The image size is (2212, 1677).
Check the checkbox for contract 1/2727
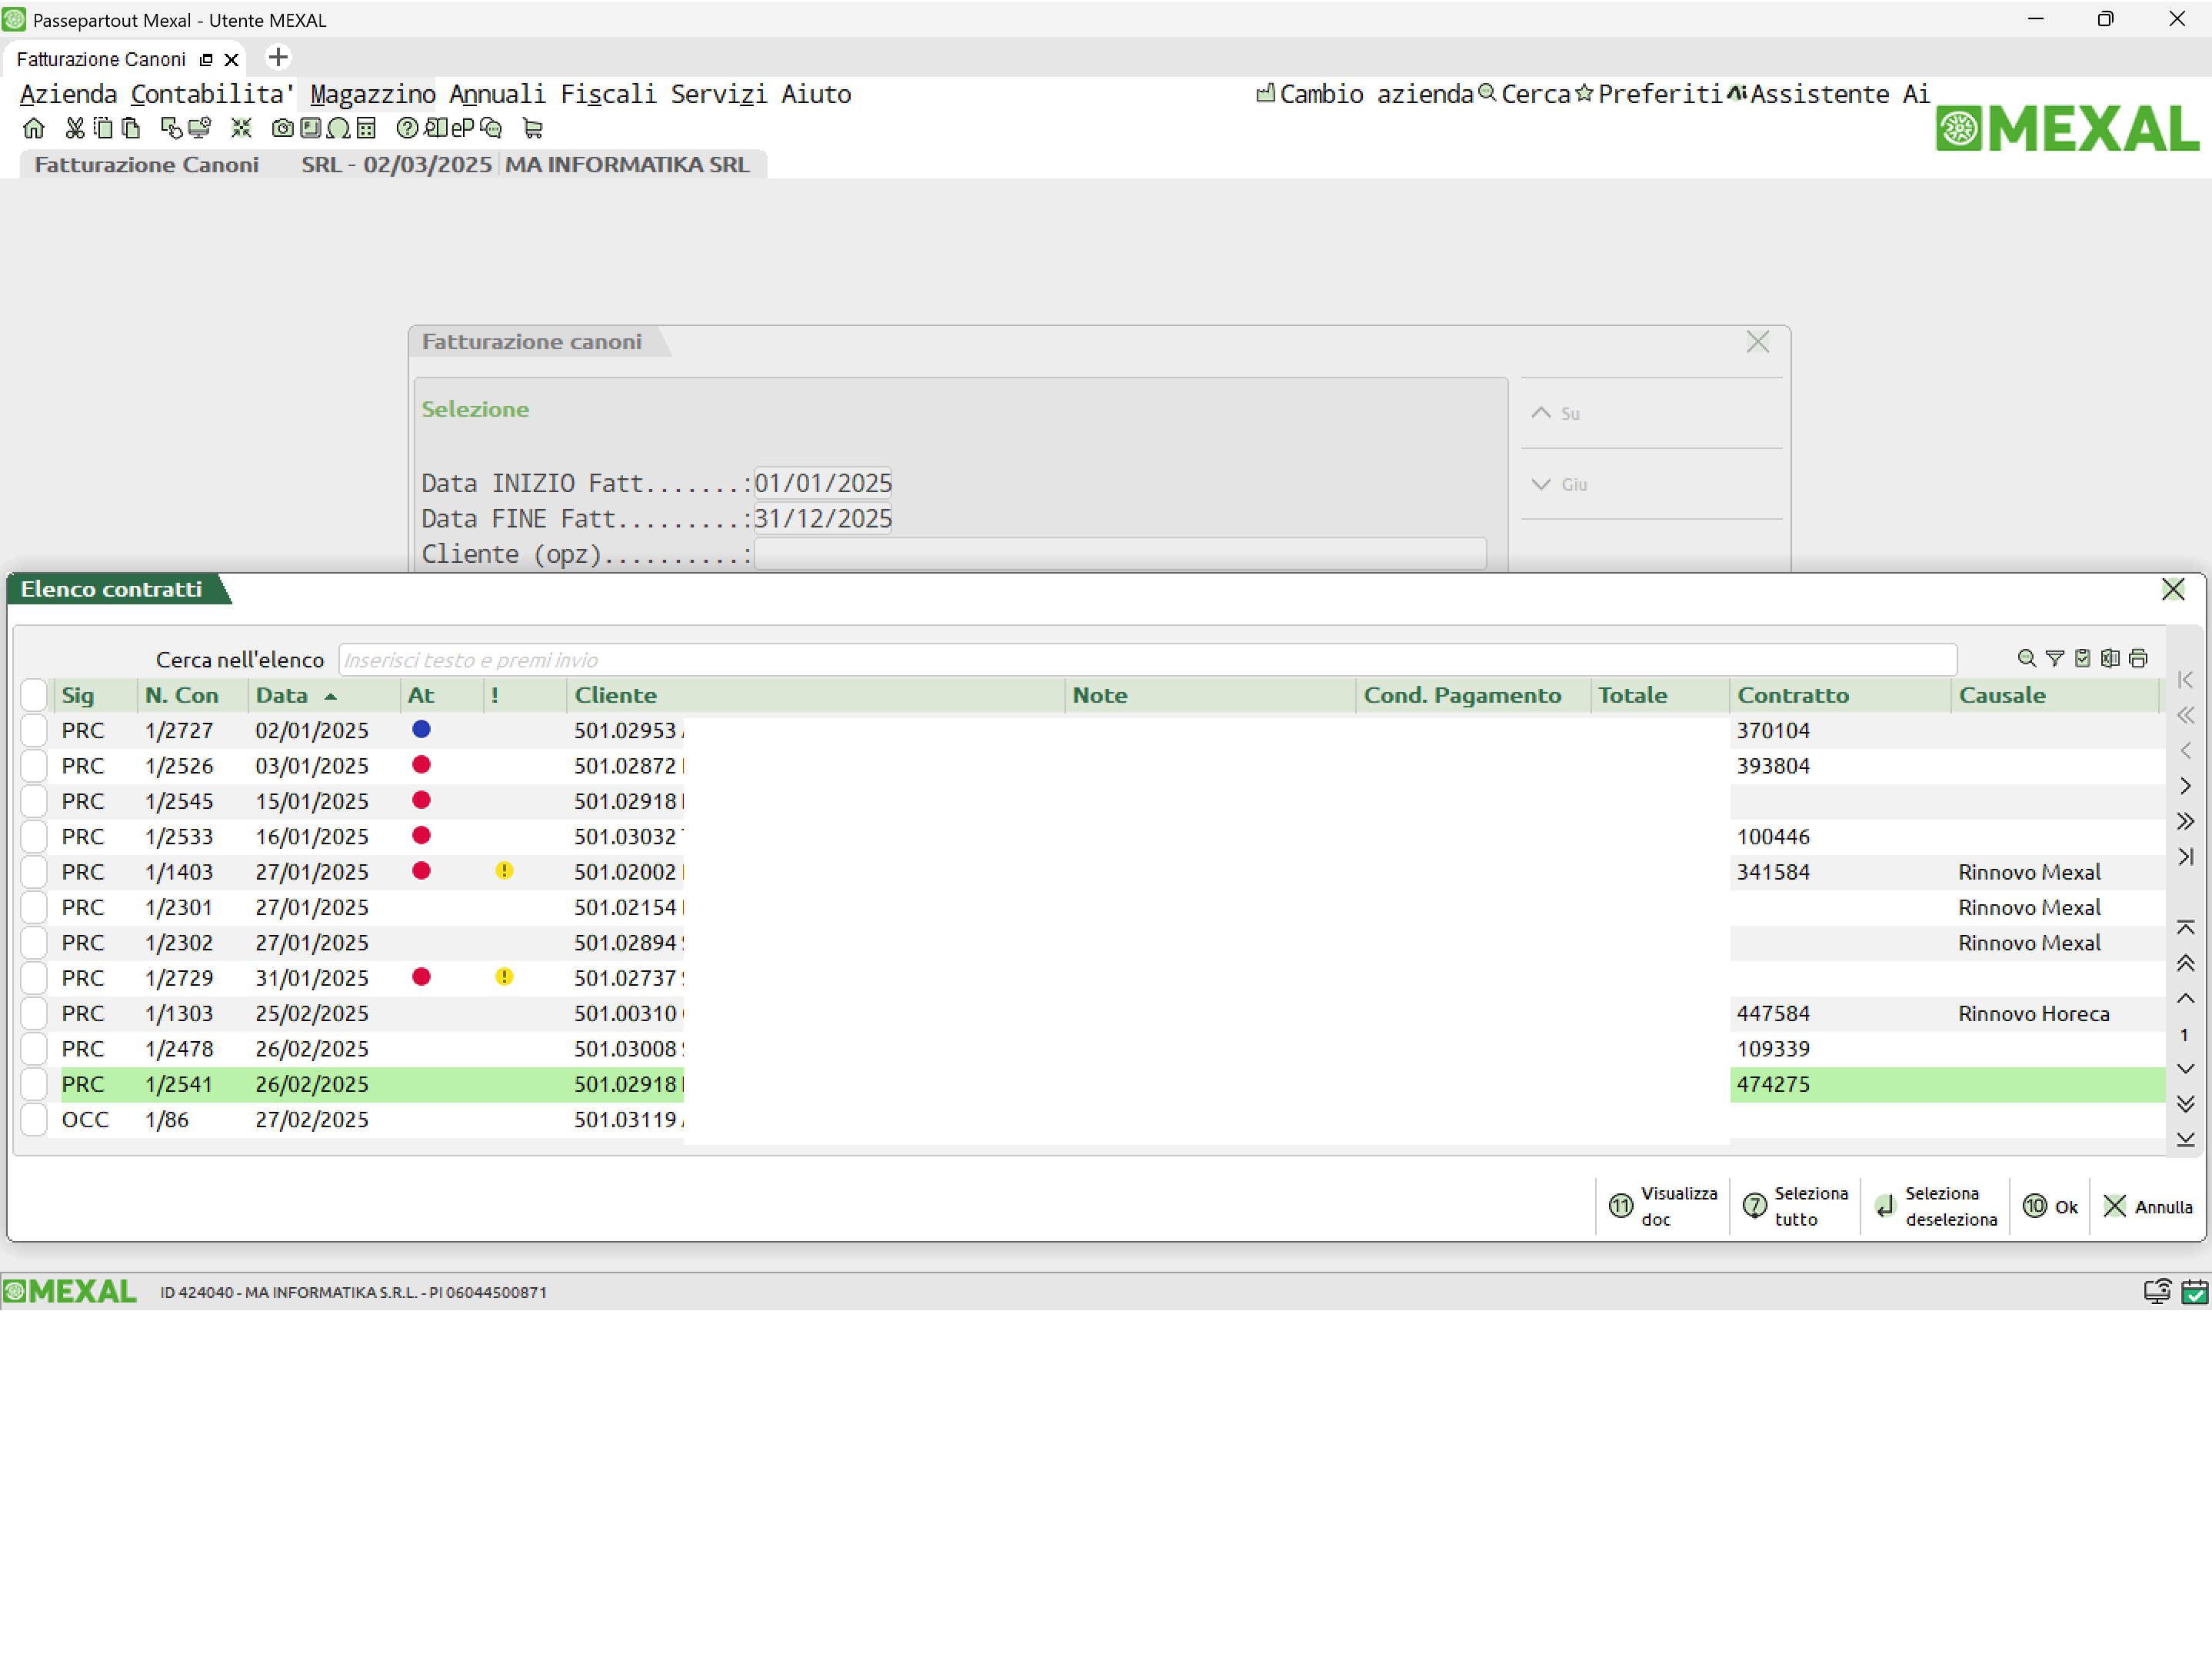pyautogui.click(x=34, y=730)
